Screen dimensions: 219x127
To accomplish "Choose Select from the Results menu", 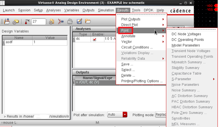I will (x=128, y=70).
